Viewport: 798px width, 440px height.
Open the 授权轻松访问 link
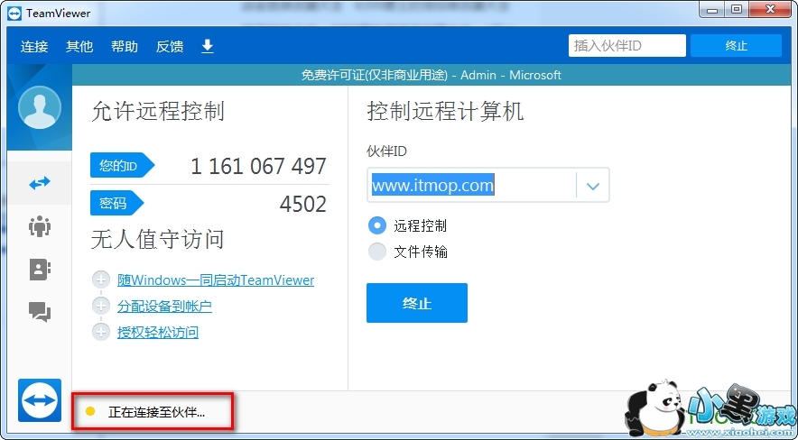pos(158,333)
